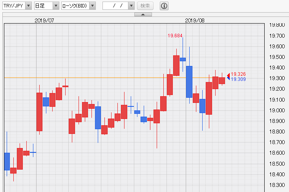Click the 18.700 price axis label
The height and width of the screenshot is (192, 289).
coord(277,142)
